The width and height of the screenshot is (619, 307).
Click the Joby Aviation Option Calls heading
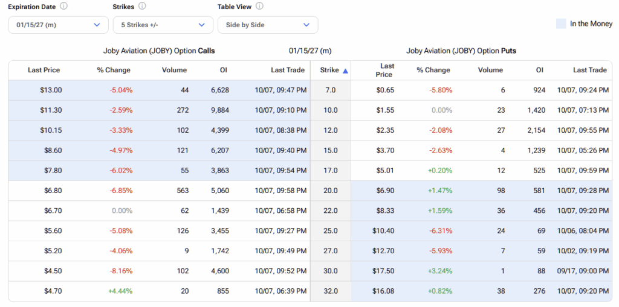[159, 51]
